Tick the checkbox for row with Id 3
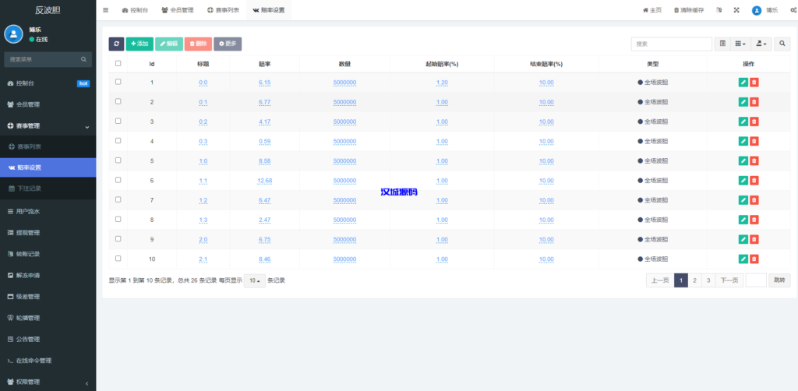The height and width of the screenshot is (391, 798). click(x=118, y=122)
